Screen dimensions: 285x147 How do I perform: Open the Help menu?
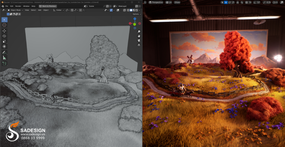[33, 6]
